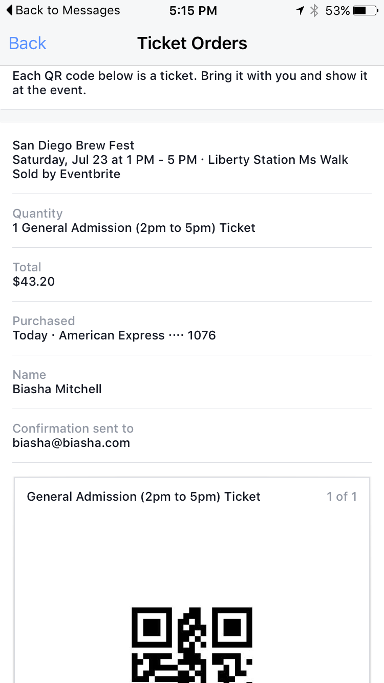Screen dimensions: 384x683
Task: Select the San Diego Brew Fest event name
Action: point(73,146)
